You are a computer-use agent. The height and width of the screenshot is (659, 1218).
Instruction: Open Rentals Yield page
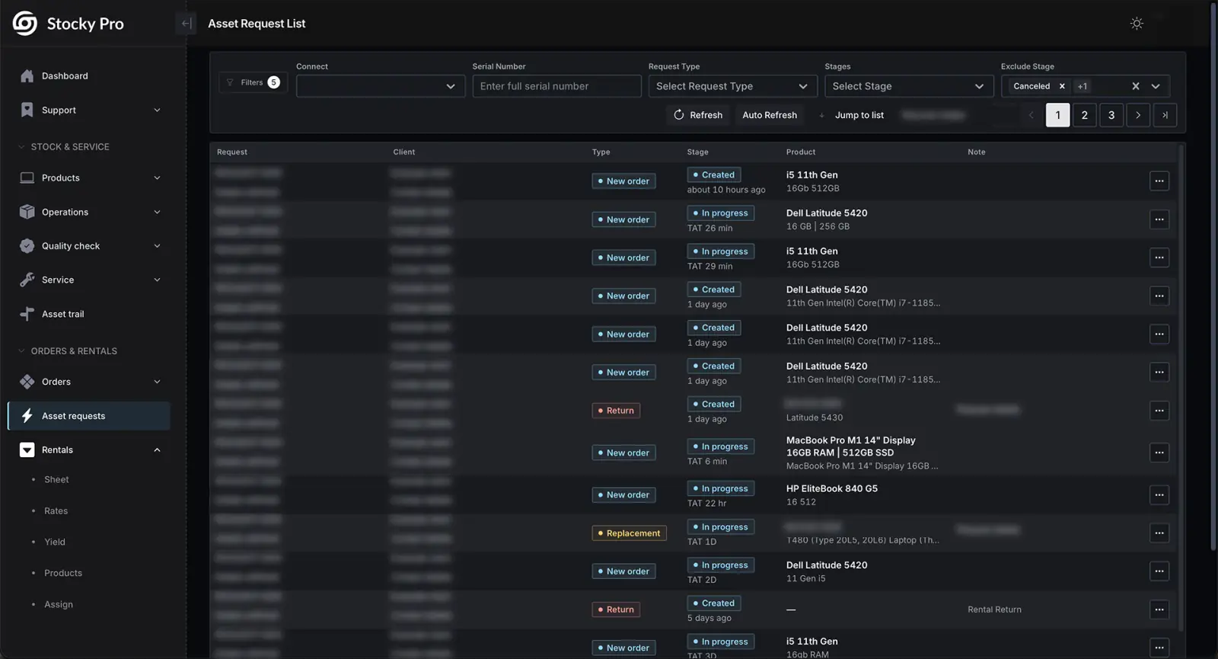pos(55,542)
